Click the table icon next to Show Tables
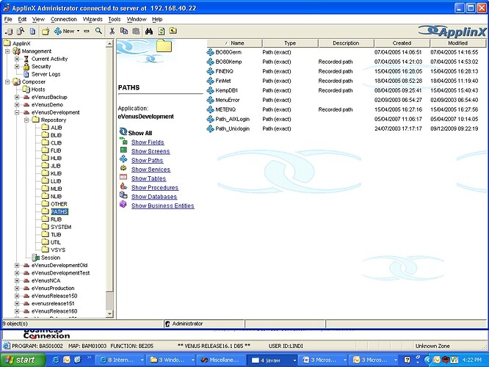489x367 pixels. tap(123, 177)
